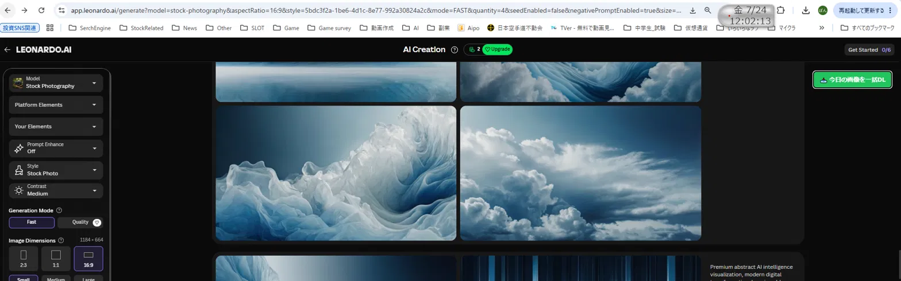
Task: Open the SLOT bookmark folder
Action: click(252, 28)
